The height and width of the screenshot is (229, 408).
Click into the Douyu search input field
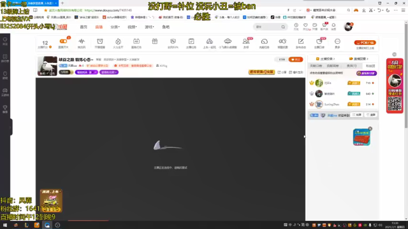(267, 27)
